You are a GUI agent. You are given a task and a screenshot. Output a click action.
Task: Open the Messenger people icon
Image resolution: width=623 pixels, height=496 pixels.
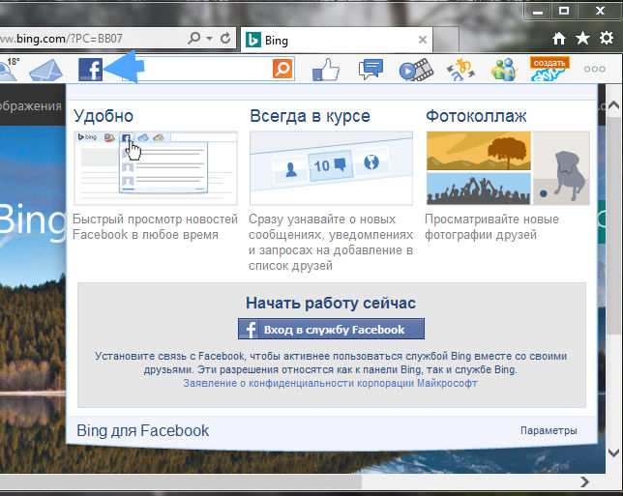click(x=503, y=70)
